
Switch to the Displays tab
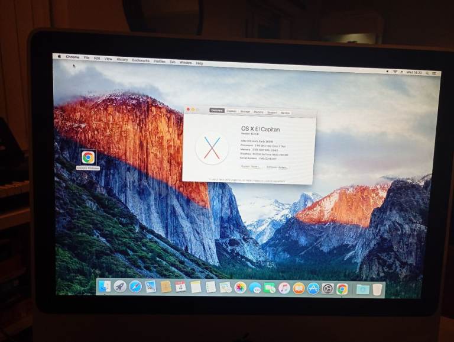click(231, 111)
